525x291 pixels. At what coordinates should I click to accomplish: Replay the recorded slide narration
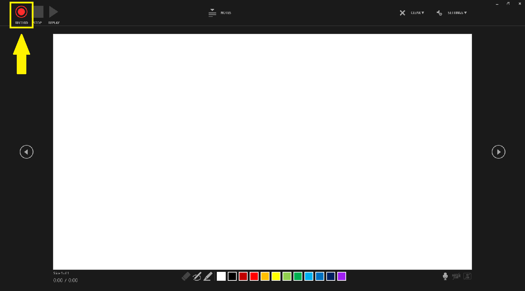[54, 15]
